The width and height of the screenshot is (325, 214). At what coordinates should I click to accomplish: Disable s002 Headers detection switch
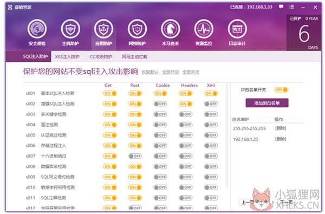click(x=185, y=104)
